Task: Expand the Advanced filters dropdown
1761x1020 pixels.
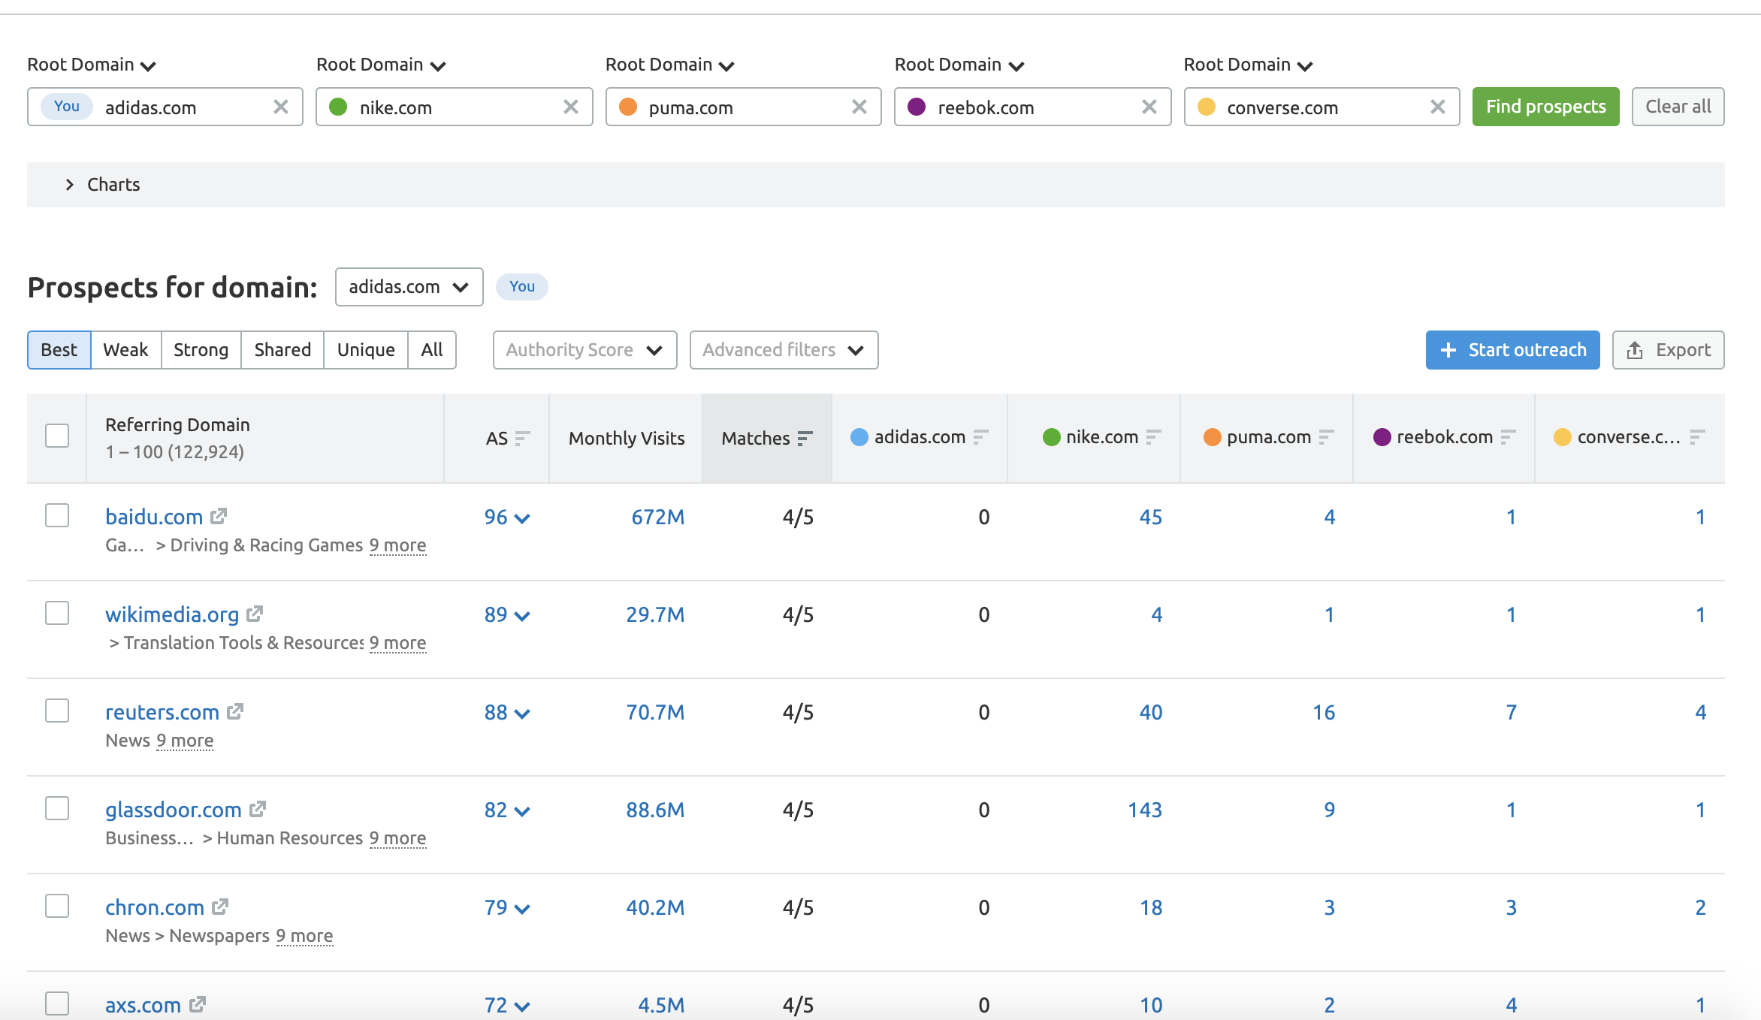Action: point(782,350)
